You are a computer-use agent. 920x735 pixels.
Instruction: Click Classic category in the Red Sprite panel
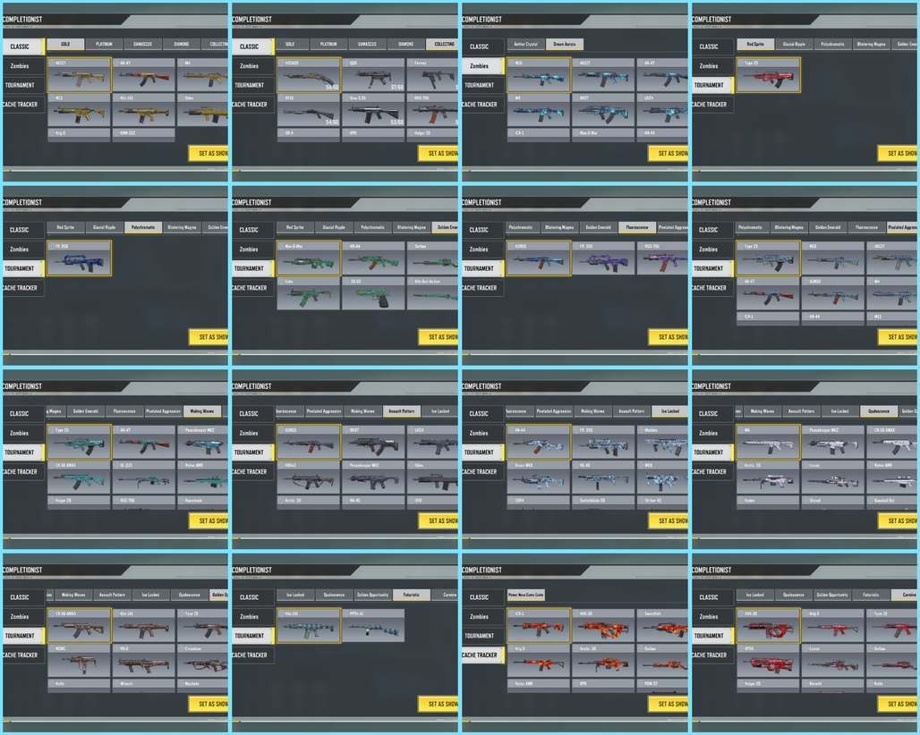coord(712,46)
